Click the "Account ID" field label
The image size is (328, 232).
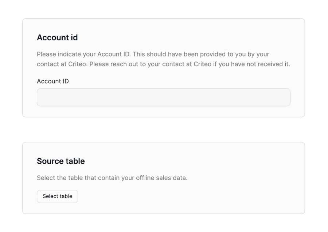tap(53, 81)
